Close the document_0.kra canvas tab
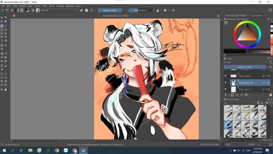The height and width of the screenshot is (154, 273). tap(218, 16)
